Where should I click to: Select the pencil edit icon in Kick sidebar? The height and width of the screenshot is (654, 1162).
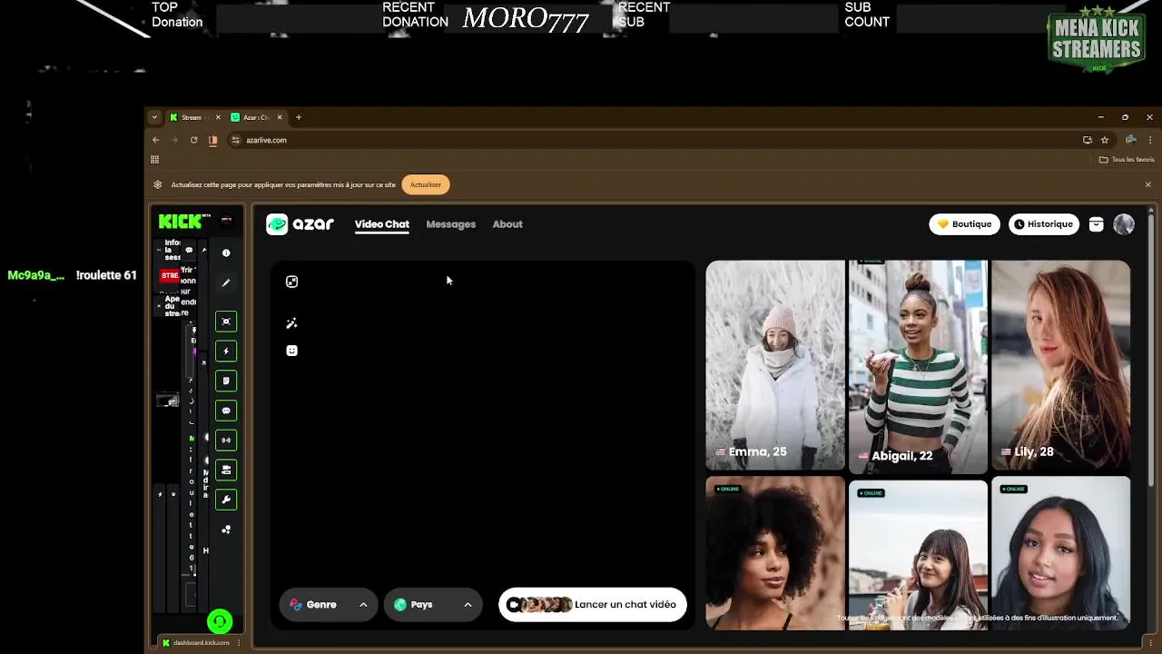[x=226, y=282]
